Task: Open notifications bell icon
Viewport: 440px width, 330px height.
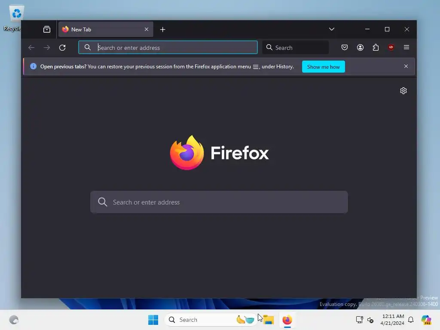Action: coord(411,320)
